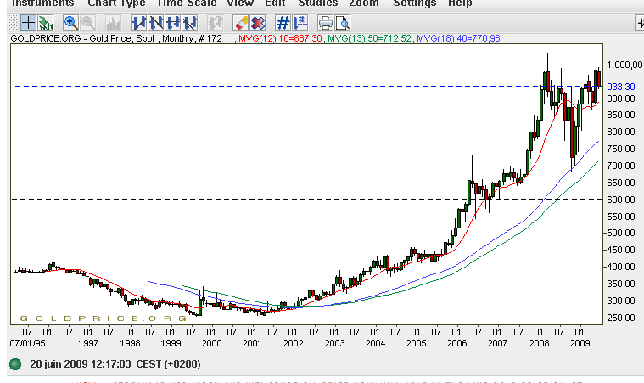The image size is (644, 383).
Task: Open the Instruments menu
Action: (42, 3)
